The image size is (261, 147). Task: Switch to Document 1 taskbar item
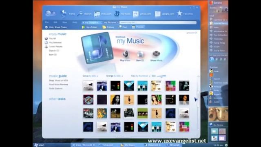[x=153, y=145]
